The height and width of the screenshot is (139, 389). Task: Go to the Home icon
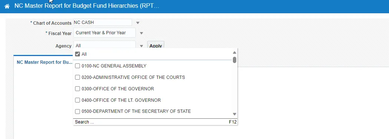pyautogui.click(x=7, y=6)
